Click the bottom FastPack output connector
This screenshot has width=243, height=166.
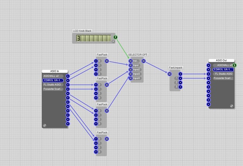(x=107, y=139)
